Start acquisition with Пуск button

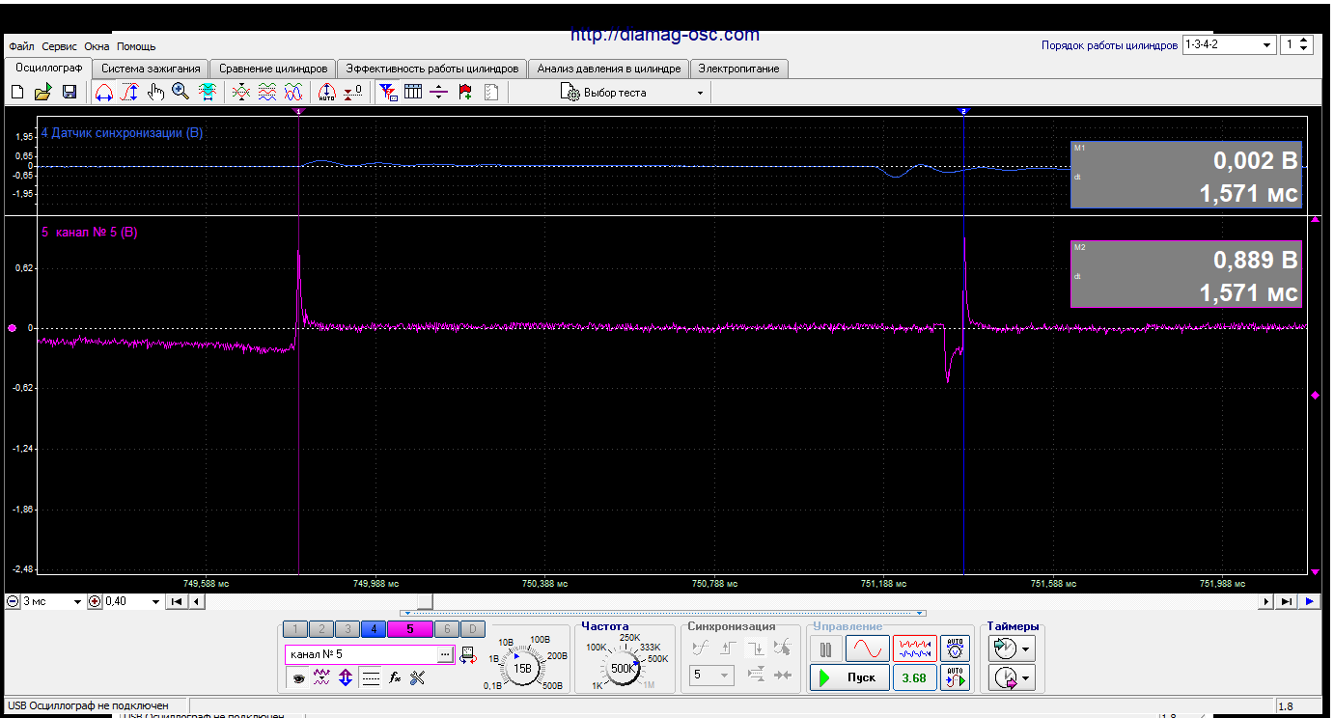(x=848, y=677)
